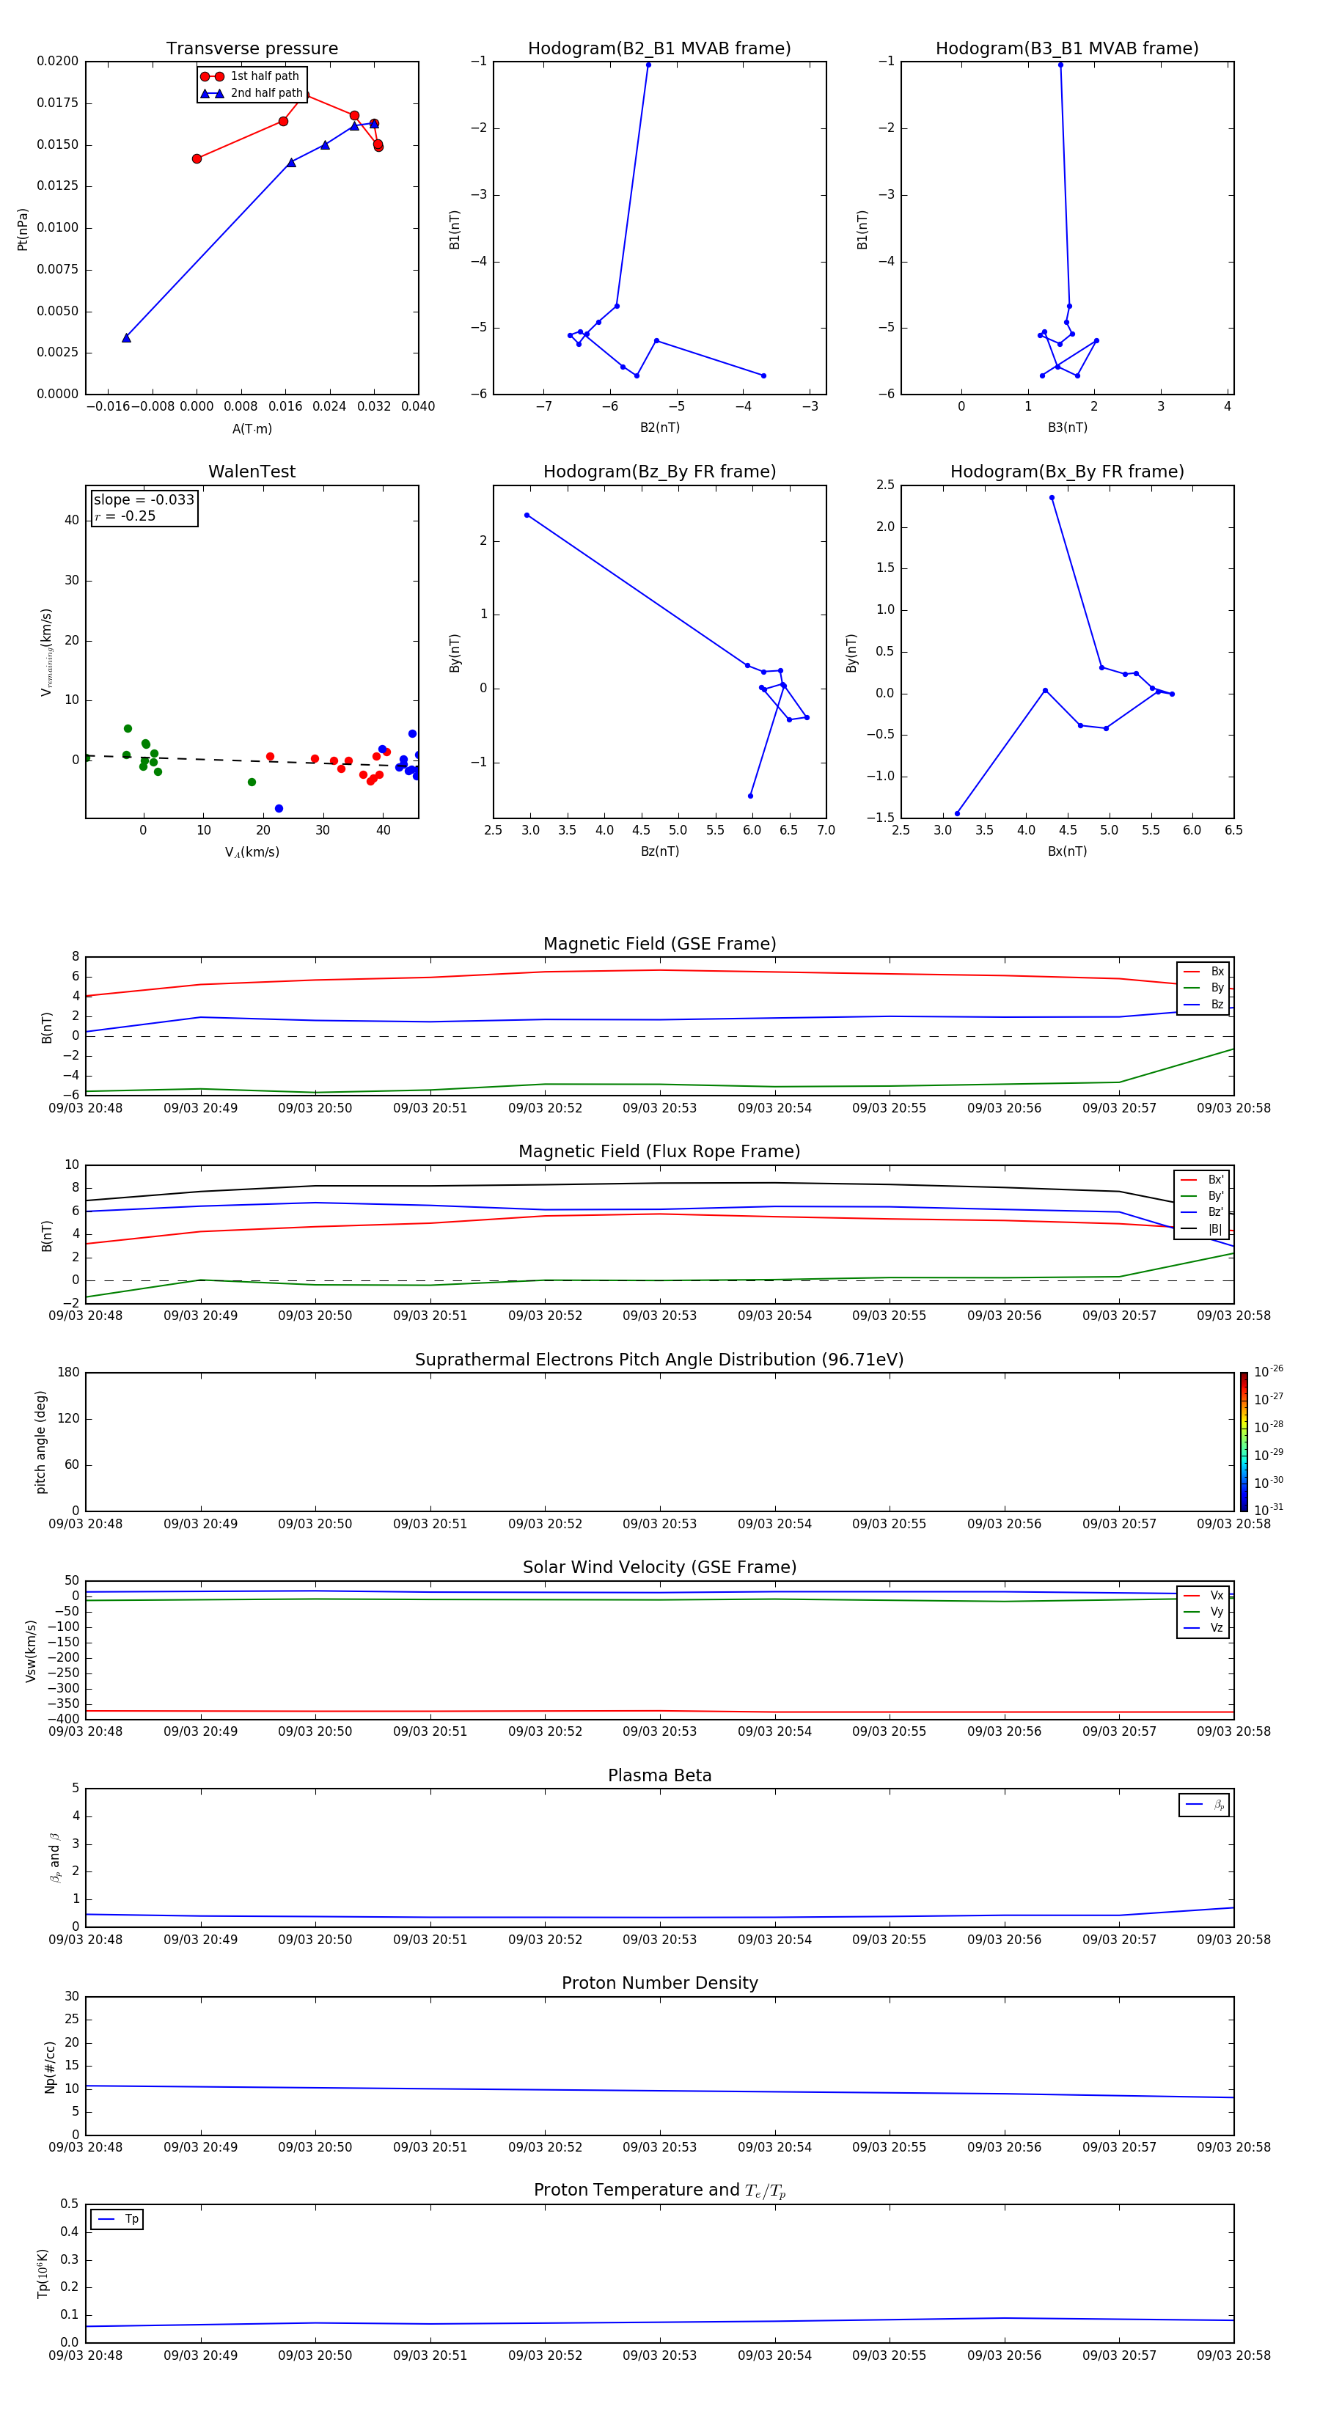Click the Vsw(km/s) y-axis label
This screenshot has height=2420, width=1320.
pyautogui.click(x=31, y=1651)
